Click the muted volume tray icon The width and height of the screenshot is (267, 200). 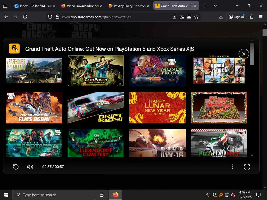click(x=233, y=195)
